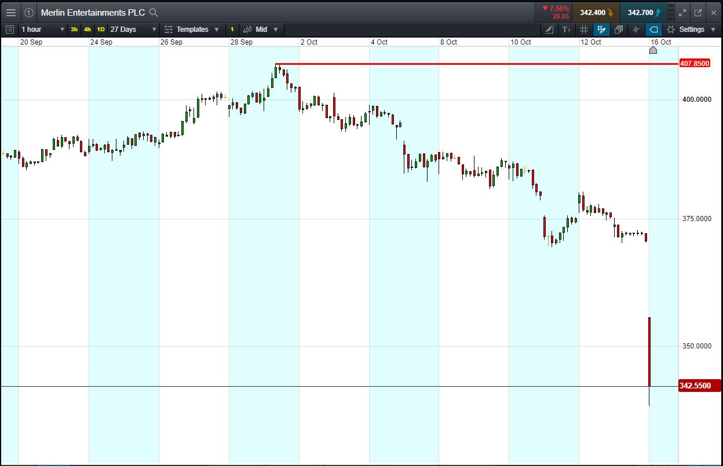The width and height of the screenshot is (723, 466).
Task: Open the Mid price type dropdown
Action: 266,30
